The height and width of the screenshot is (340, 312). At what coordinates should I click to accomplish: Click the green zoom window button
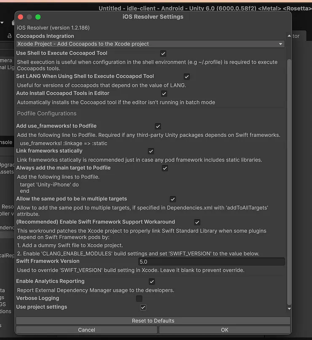click(x=38, y=17)
